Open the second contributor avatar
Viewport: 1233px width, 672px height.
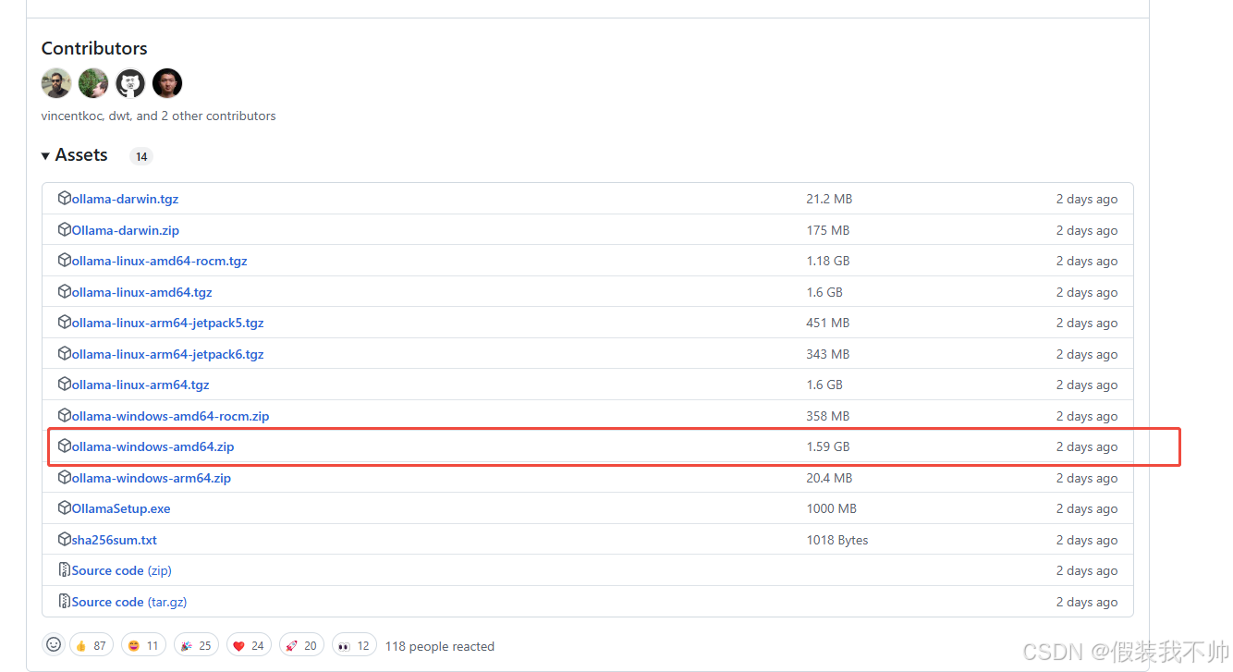pyautogui.click(x=93, y=83)
